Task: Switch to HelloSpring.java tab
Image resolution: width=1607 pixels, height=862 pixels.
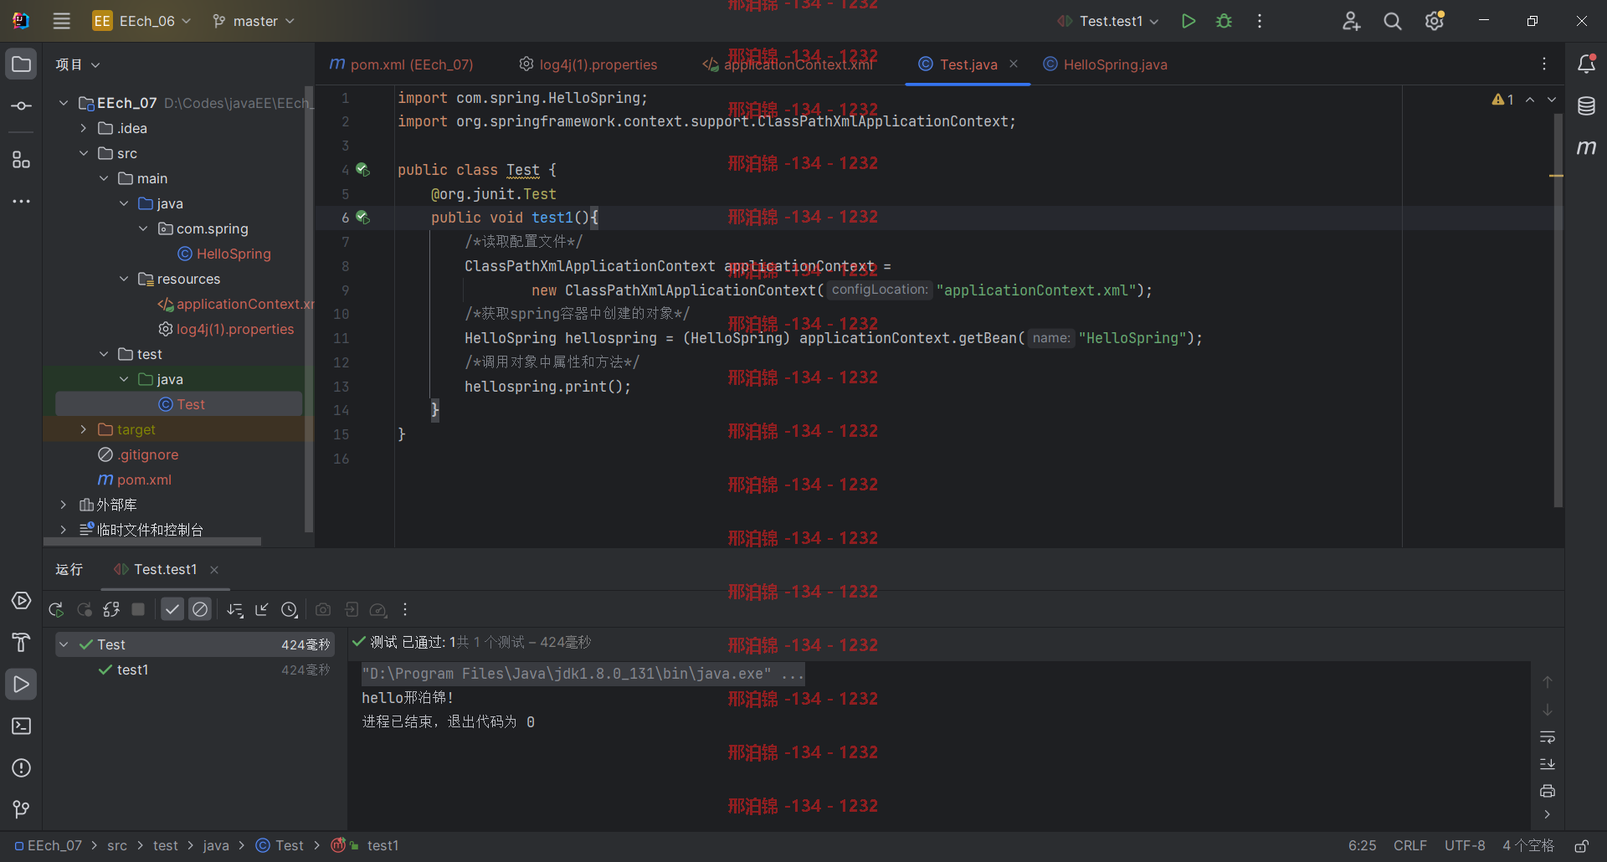Action: (x=1105, y=64)
